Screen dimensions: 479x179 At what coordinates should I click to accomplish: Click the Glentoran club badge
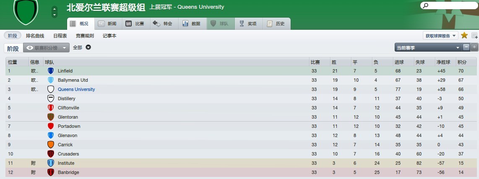tap(51, 117)
